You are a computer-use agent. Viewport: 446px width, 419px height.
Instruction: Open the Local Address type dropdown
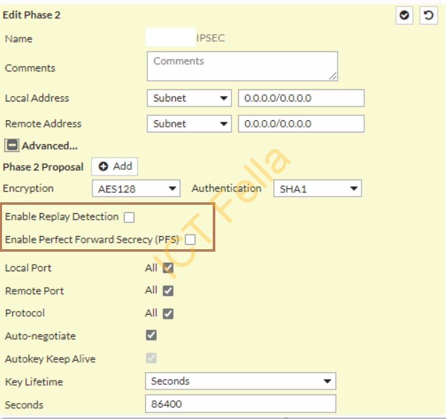(x=189, y=98)
